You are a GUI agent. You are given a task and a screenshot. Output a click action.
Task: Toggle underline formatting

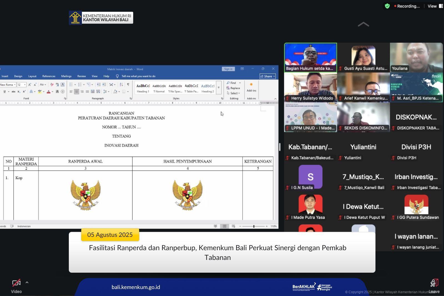[4, 91]
